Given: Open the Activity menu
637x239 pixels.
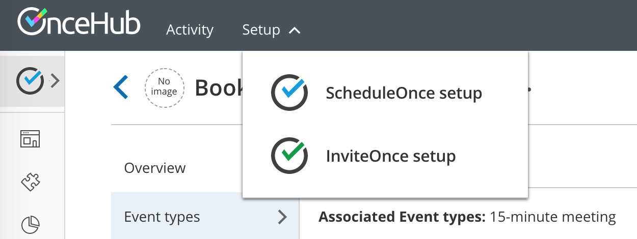Looking at the screenshot, I should pyautogui.click(x=190, y=30).
